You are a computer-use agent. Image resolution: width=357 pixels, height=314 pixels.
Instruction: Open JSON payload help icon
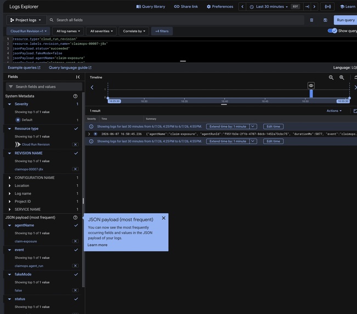pyautogui.click(x=75, y=218)
